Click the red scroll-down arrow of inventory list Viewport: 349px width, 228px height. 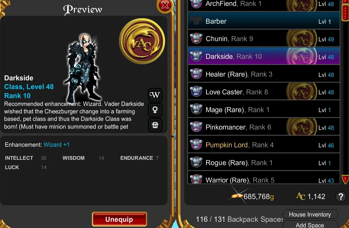click(x=345, y=179)
